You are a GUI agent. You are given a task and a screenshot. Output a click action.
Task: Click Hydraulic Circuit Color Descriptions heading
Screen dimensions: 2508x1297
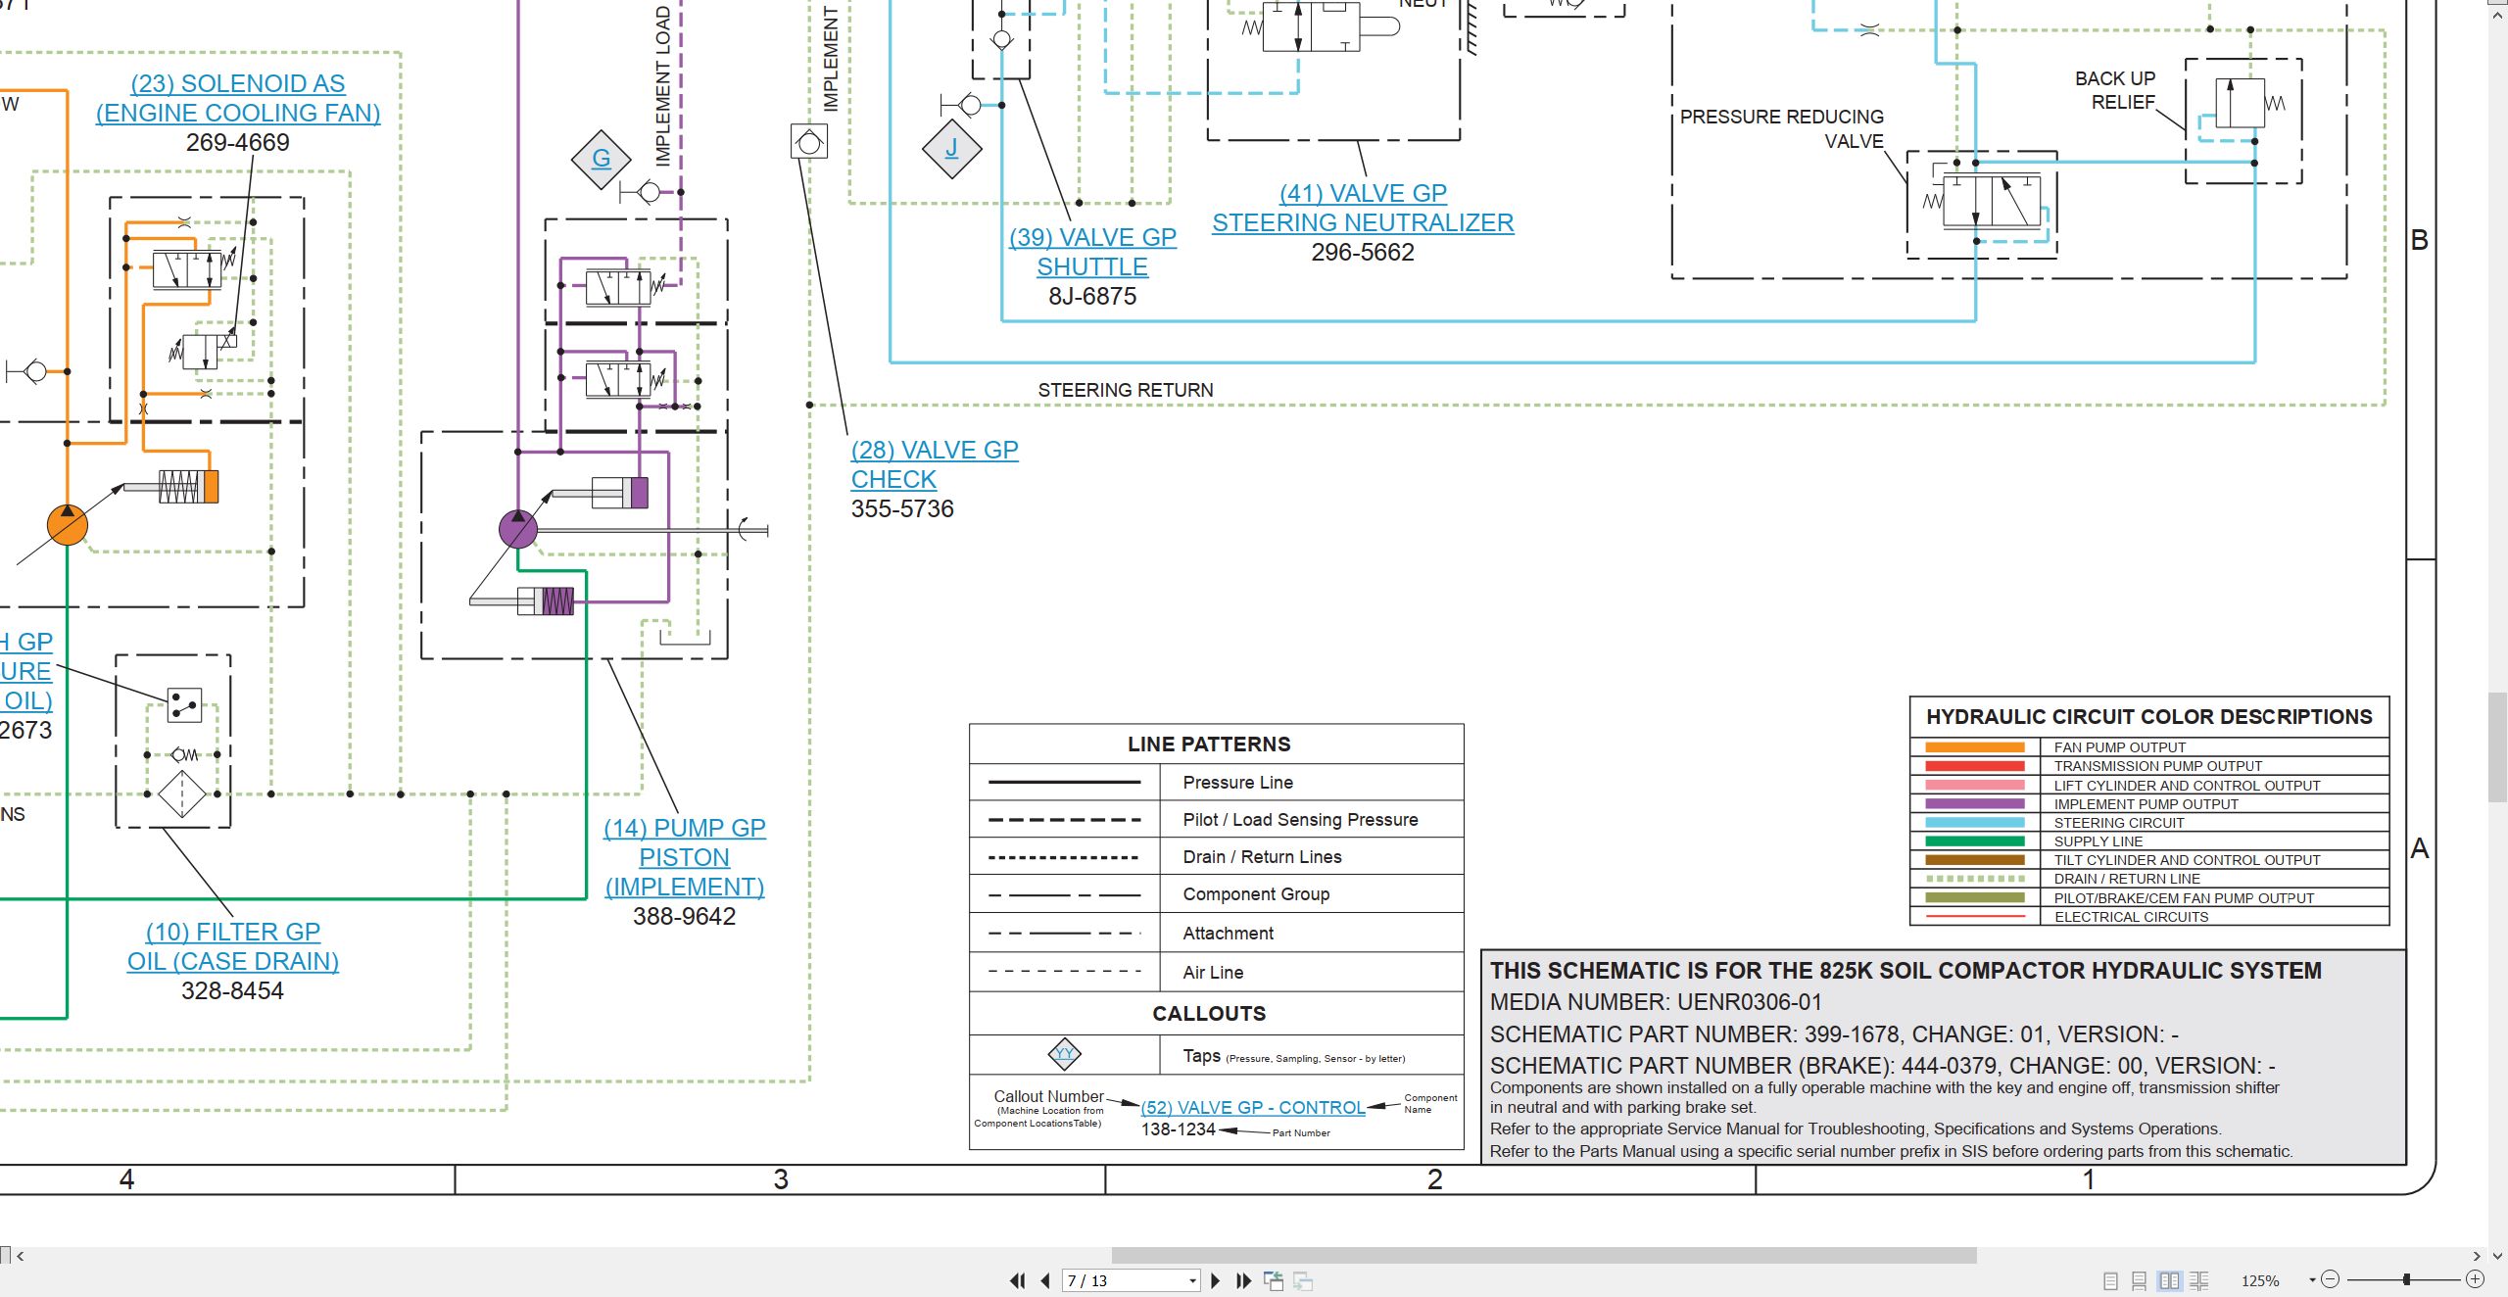pyautogui.click(x=2149, y=717)
